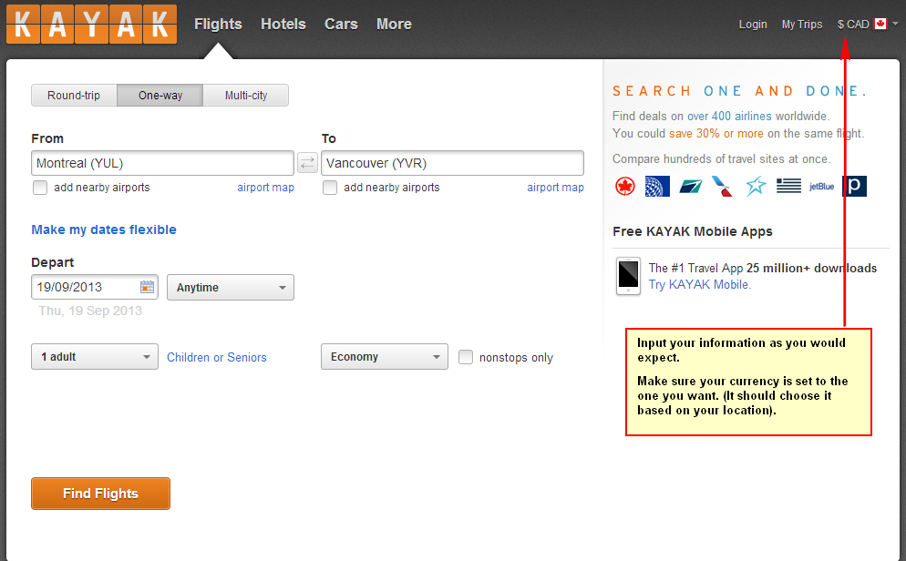
Task: Open the Hotels menu
Action: pyautogui.click(x=283, y=25)
